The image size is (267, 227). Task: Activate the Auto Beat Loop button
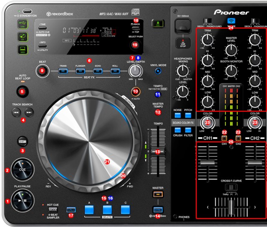22,92
